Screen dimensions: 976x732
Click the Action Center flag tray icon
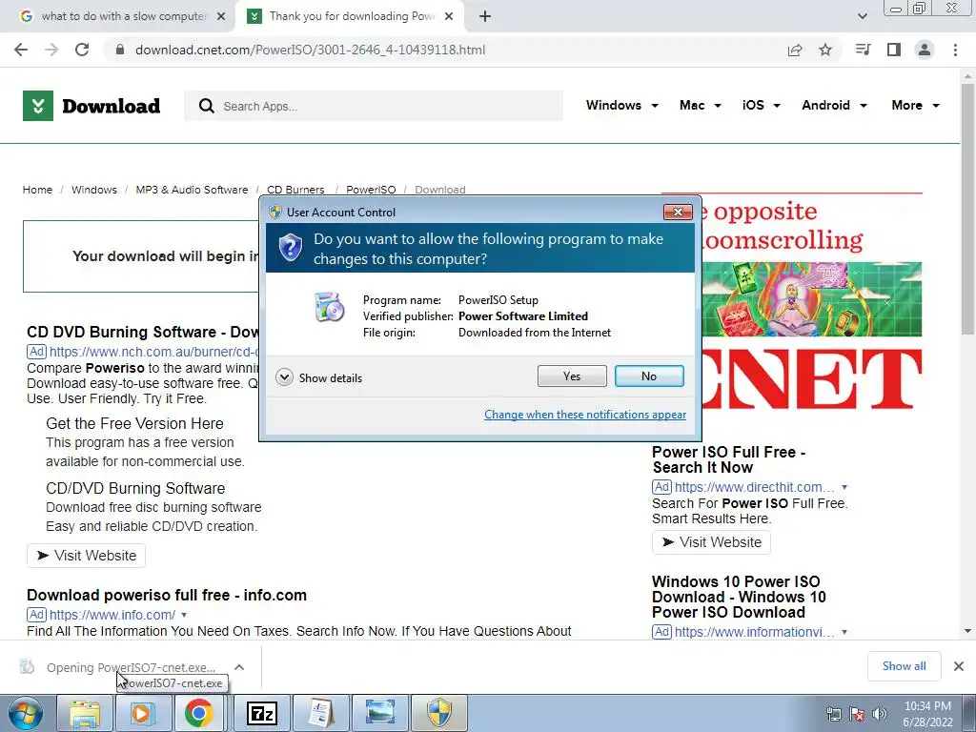(857, 714)
